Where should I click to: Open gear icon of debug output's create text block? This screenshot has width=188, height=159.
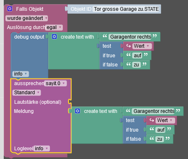pyautogui.click(x=54, y=37)
